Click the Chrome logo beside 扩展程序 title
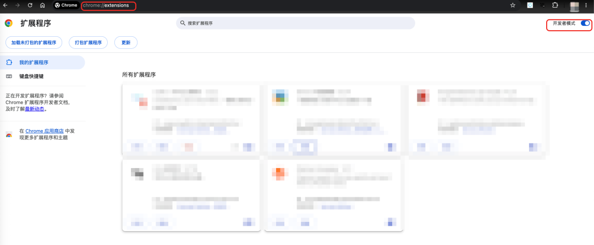The height and width of the screenshot is (245, 594). tap(8, 23)
